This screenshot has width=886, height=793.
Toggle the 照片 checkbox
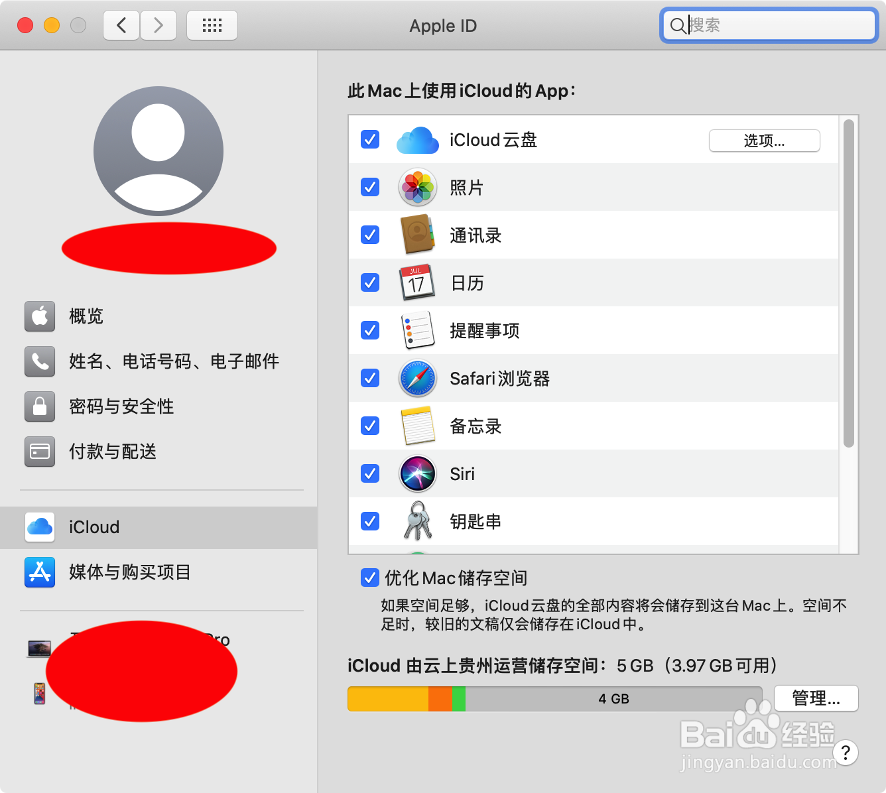pyautogui.click(x=370, y=188)
